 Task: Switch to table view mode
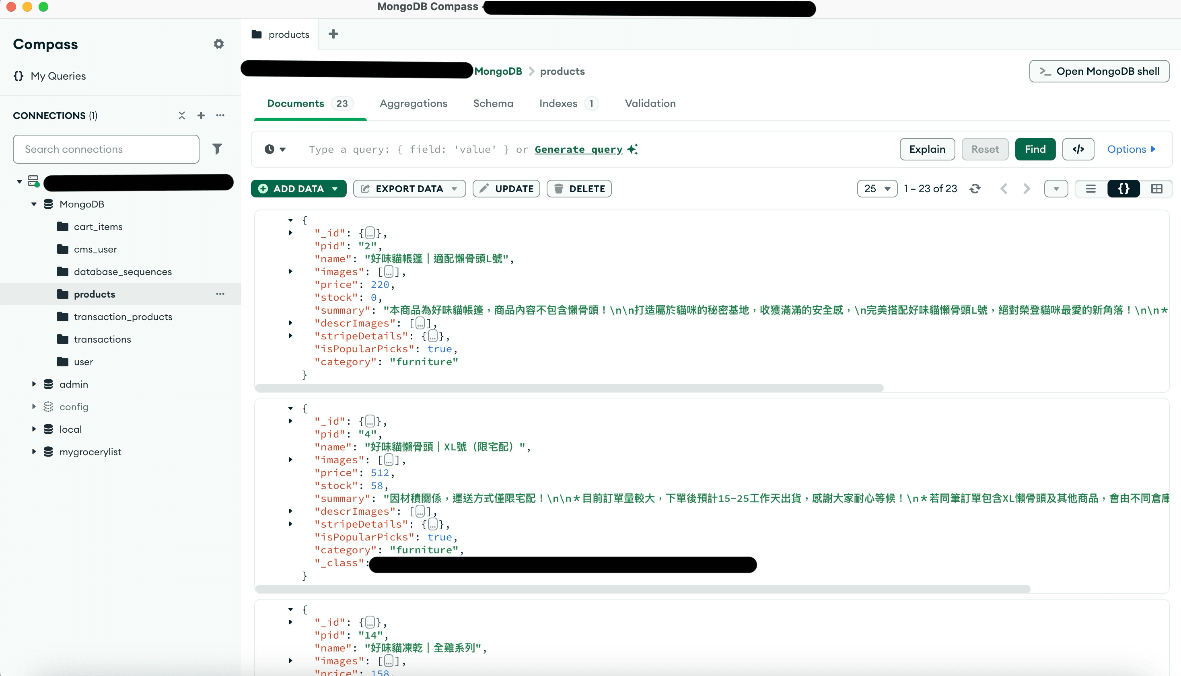[1156, 189]
